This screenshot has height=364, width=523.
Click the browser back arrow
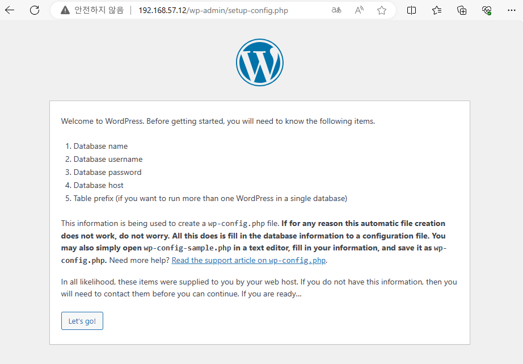pyautogui.click(x=10, y=10)
